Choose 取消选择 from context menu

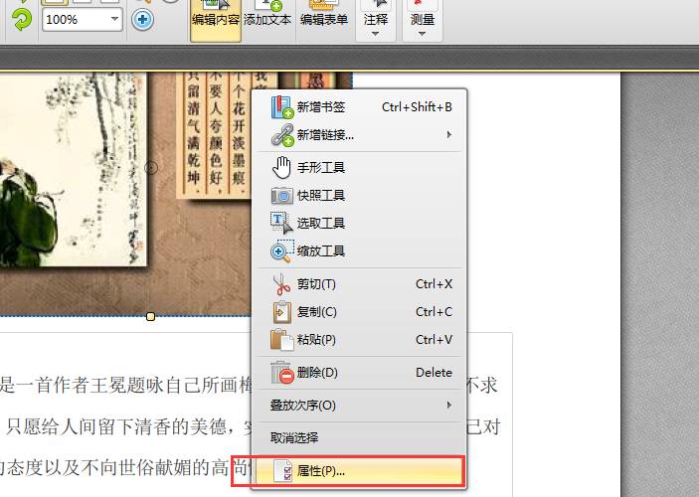coord(294,437)
